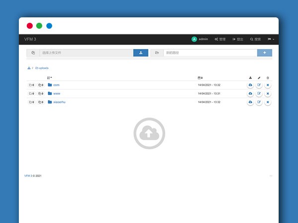Click the upload file button

tap(141, 53)
